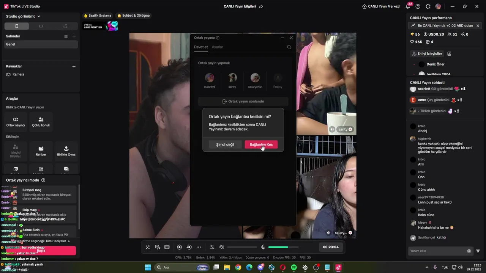Open the profile avatar menu
This screenshot has width=486, height=273.
(x=438, y=6)
